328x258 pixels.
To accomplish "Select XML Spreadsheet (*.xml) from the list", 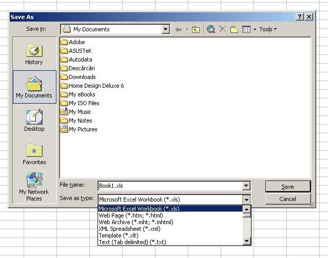I will [x=129, y=229].
